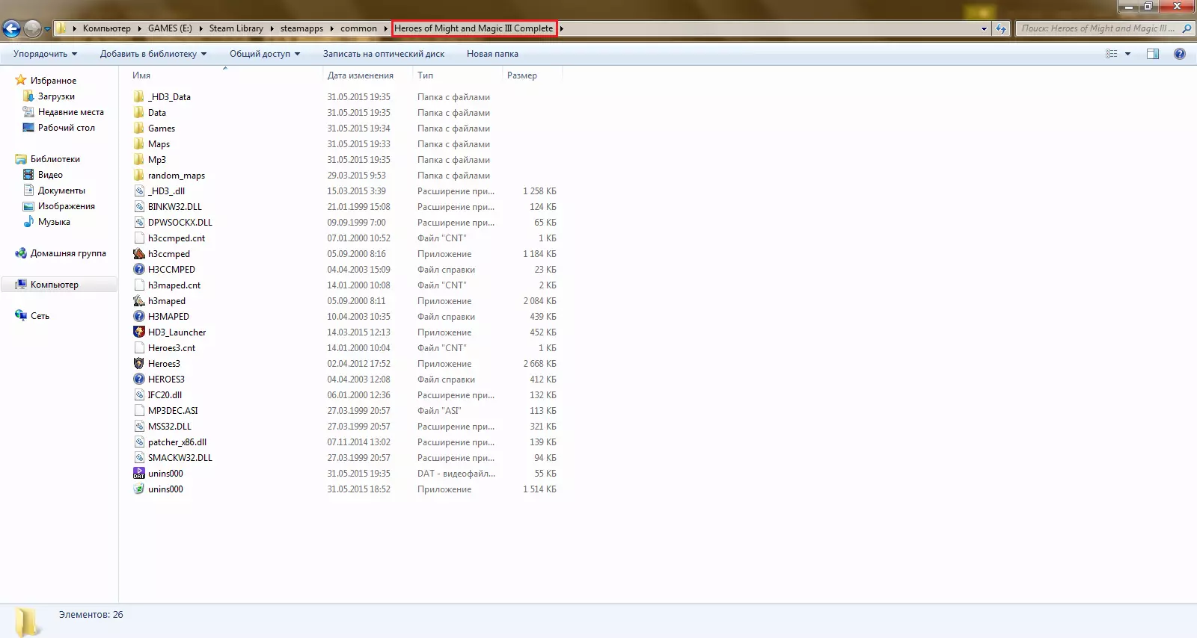
Task: Open the recent pages dropdown arrow
Action: click(x=47, y=29)
